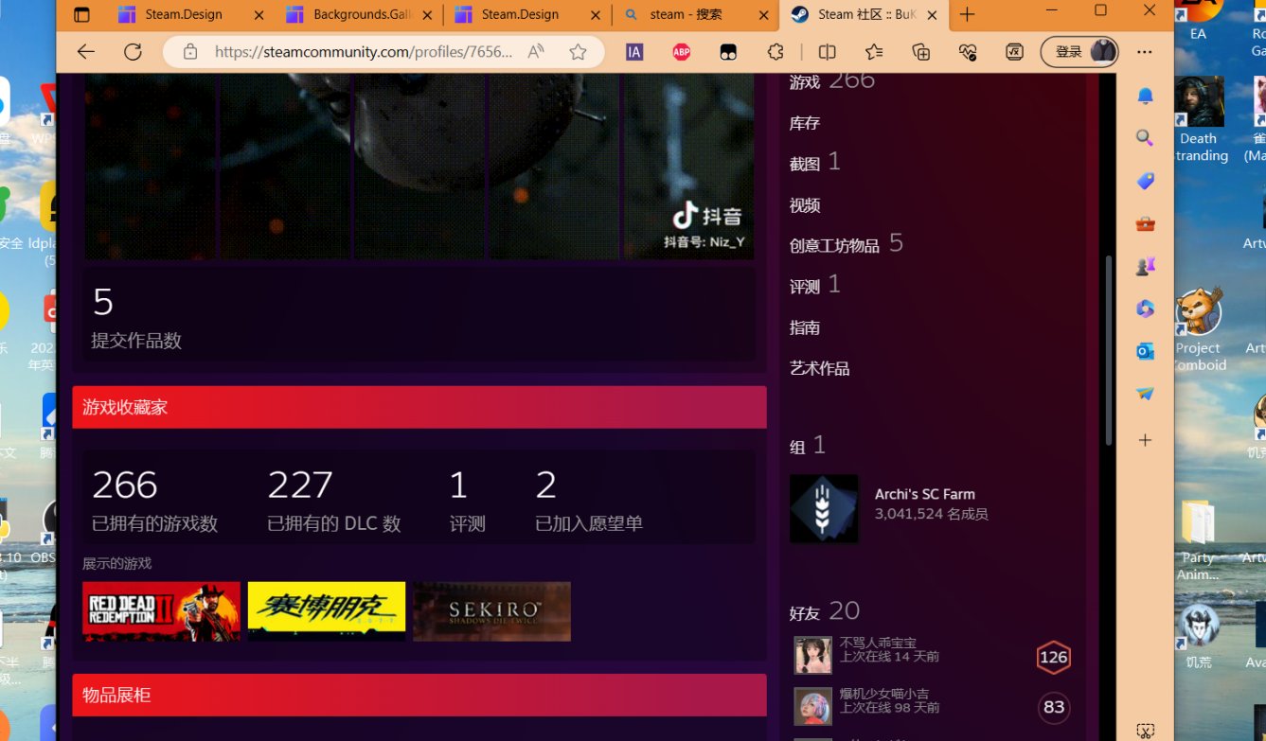
Task: Open the Math Solver toolbar icon
Action: [1014, 52]
